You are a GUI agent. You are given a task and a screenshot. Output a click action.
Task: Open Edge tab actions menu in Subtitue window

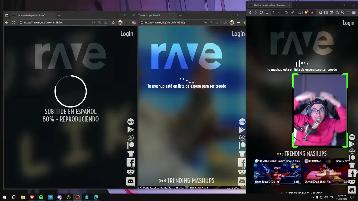(x=7, y=15)
